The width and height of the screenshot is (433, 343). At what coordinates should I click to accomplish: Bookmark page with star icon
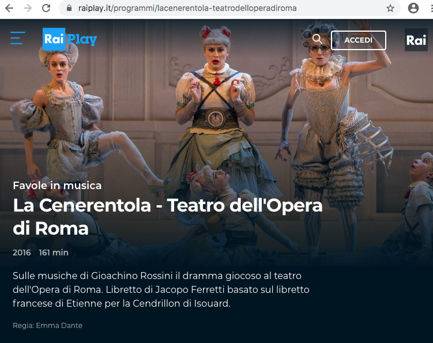(x=390, y=8)
